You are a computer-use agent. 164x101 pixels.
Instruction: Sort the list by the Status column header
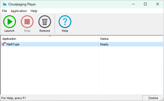click(x=131, y=39)
